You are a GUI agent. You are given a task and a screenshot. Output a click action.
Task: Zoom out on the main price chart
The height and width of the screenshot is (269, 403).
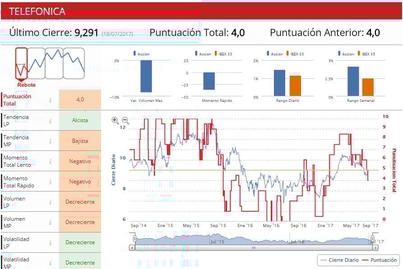coord(125,120)
